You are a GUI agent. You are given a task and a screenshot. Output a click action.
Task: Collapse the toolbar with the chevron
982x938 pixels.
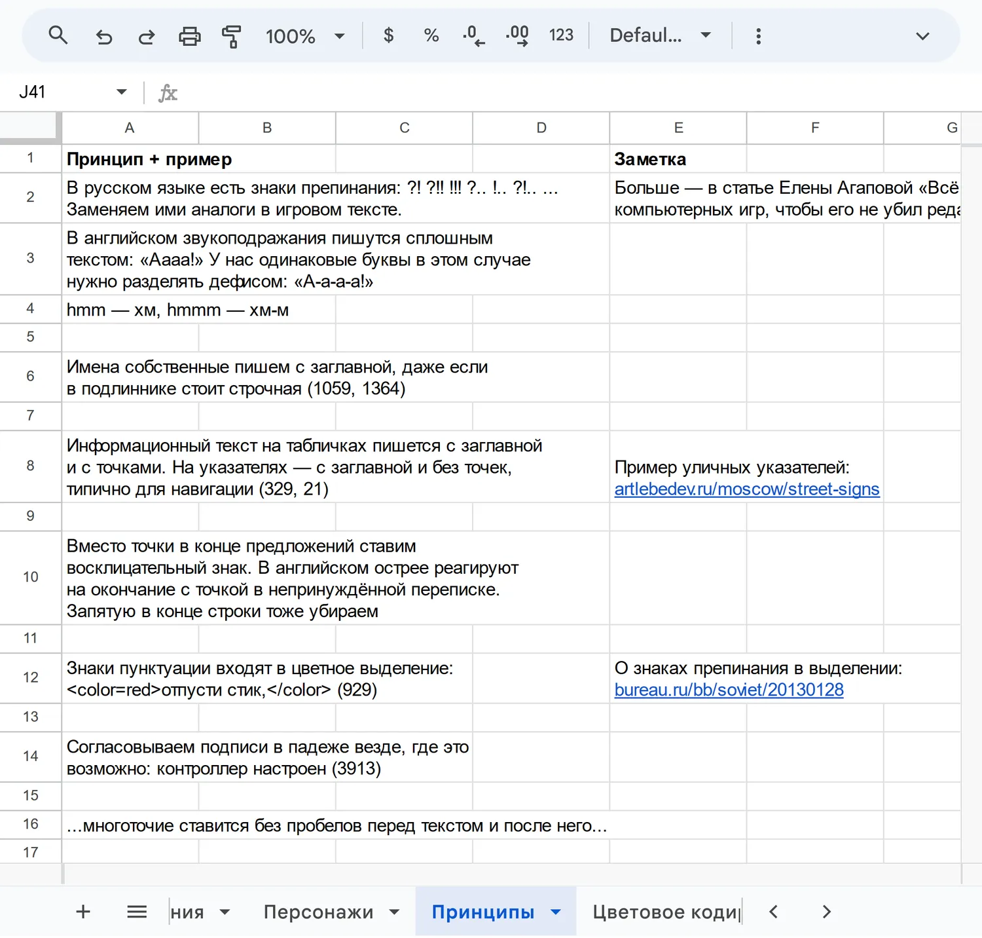point(922,36)
